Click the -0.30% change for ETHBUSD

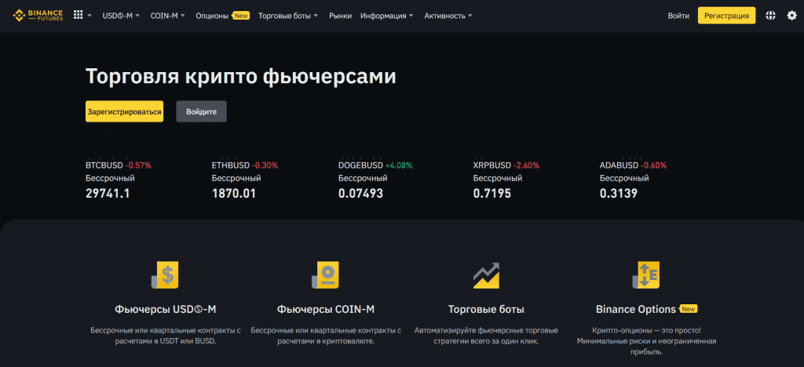point(265,165)
